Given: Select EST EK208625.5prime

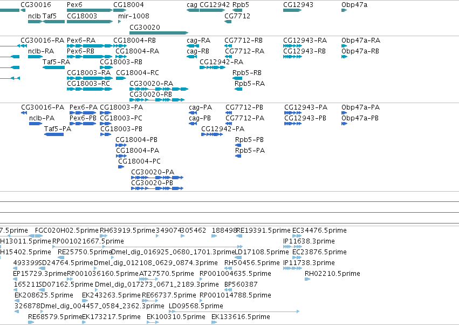Looking at the screenshot, I should coord(17,300).
